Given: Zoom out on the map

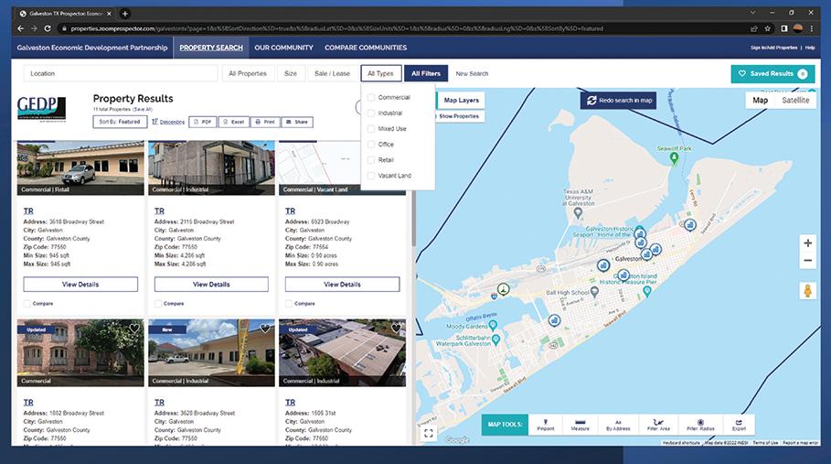Looking at the screenshot, I should [x=807, y=260].
